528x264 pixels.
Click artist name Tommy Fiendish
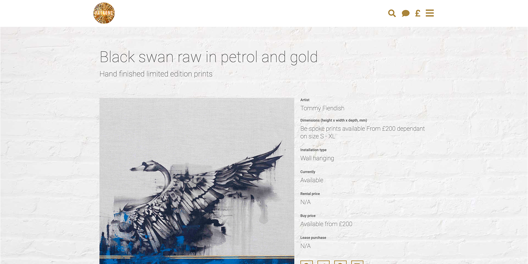coord(322,108)
